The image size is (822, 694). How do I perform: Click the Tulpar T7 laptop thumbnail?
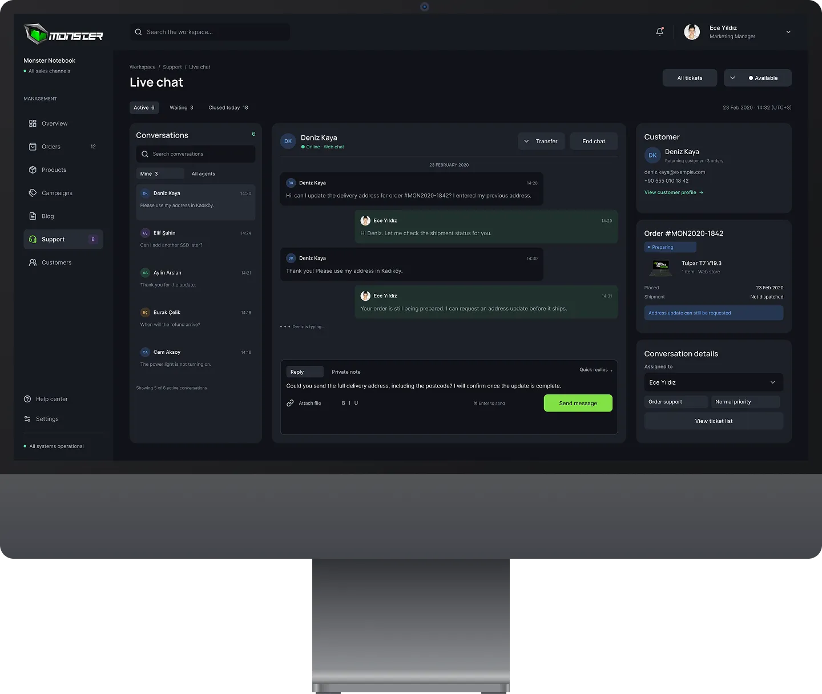click(661, 267)
